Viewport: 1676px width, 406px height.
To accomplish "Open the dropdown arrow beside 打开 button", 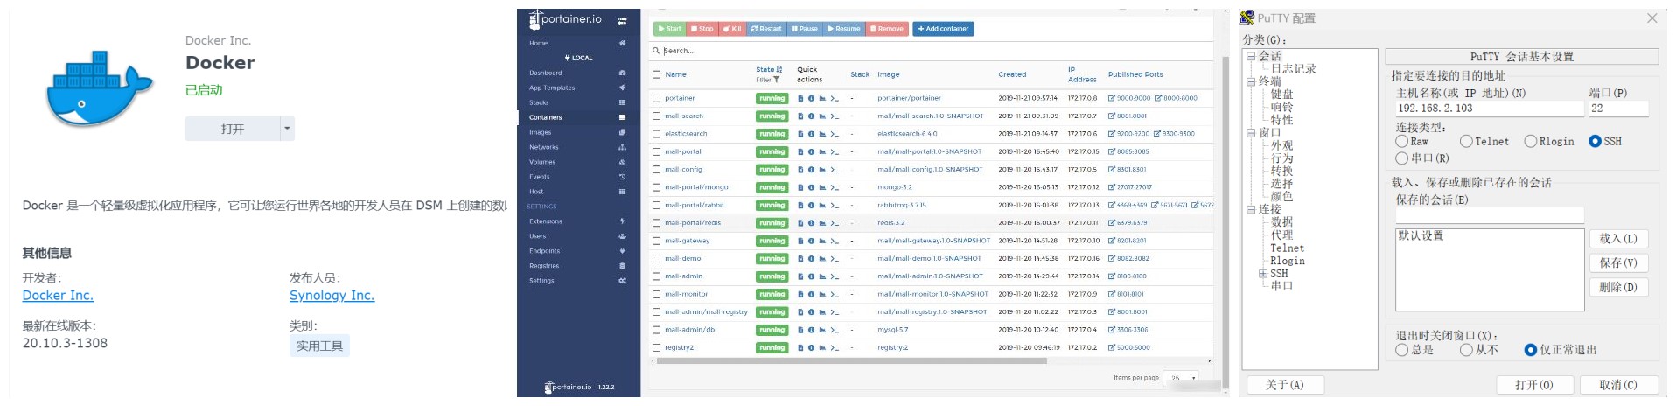I will [286, 129].
